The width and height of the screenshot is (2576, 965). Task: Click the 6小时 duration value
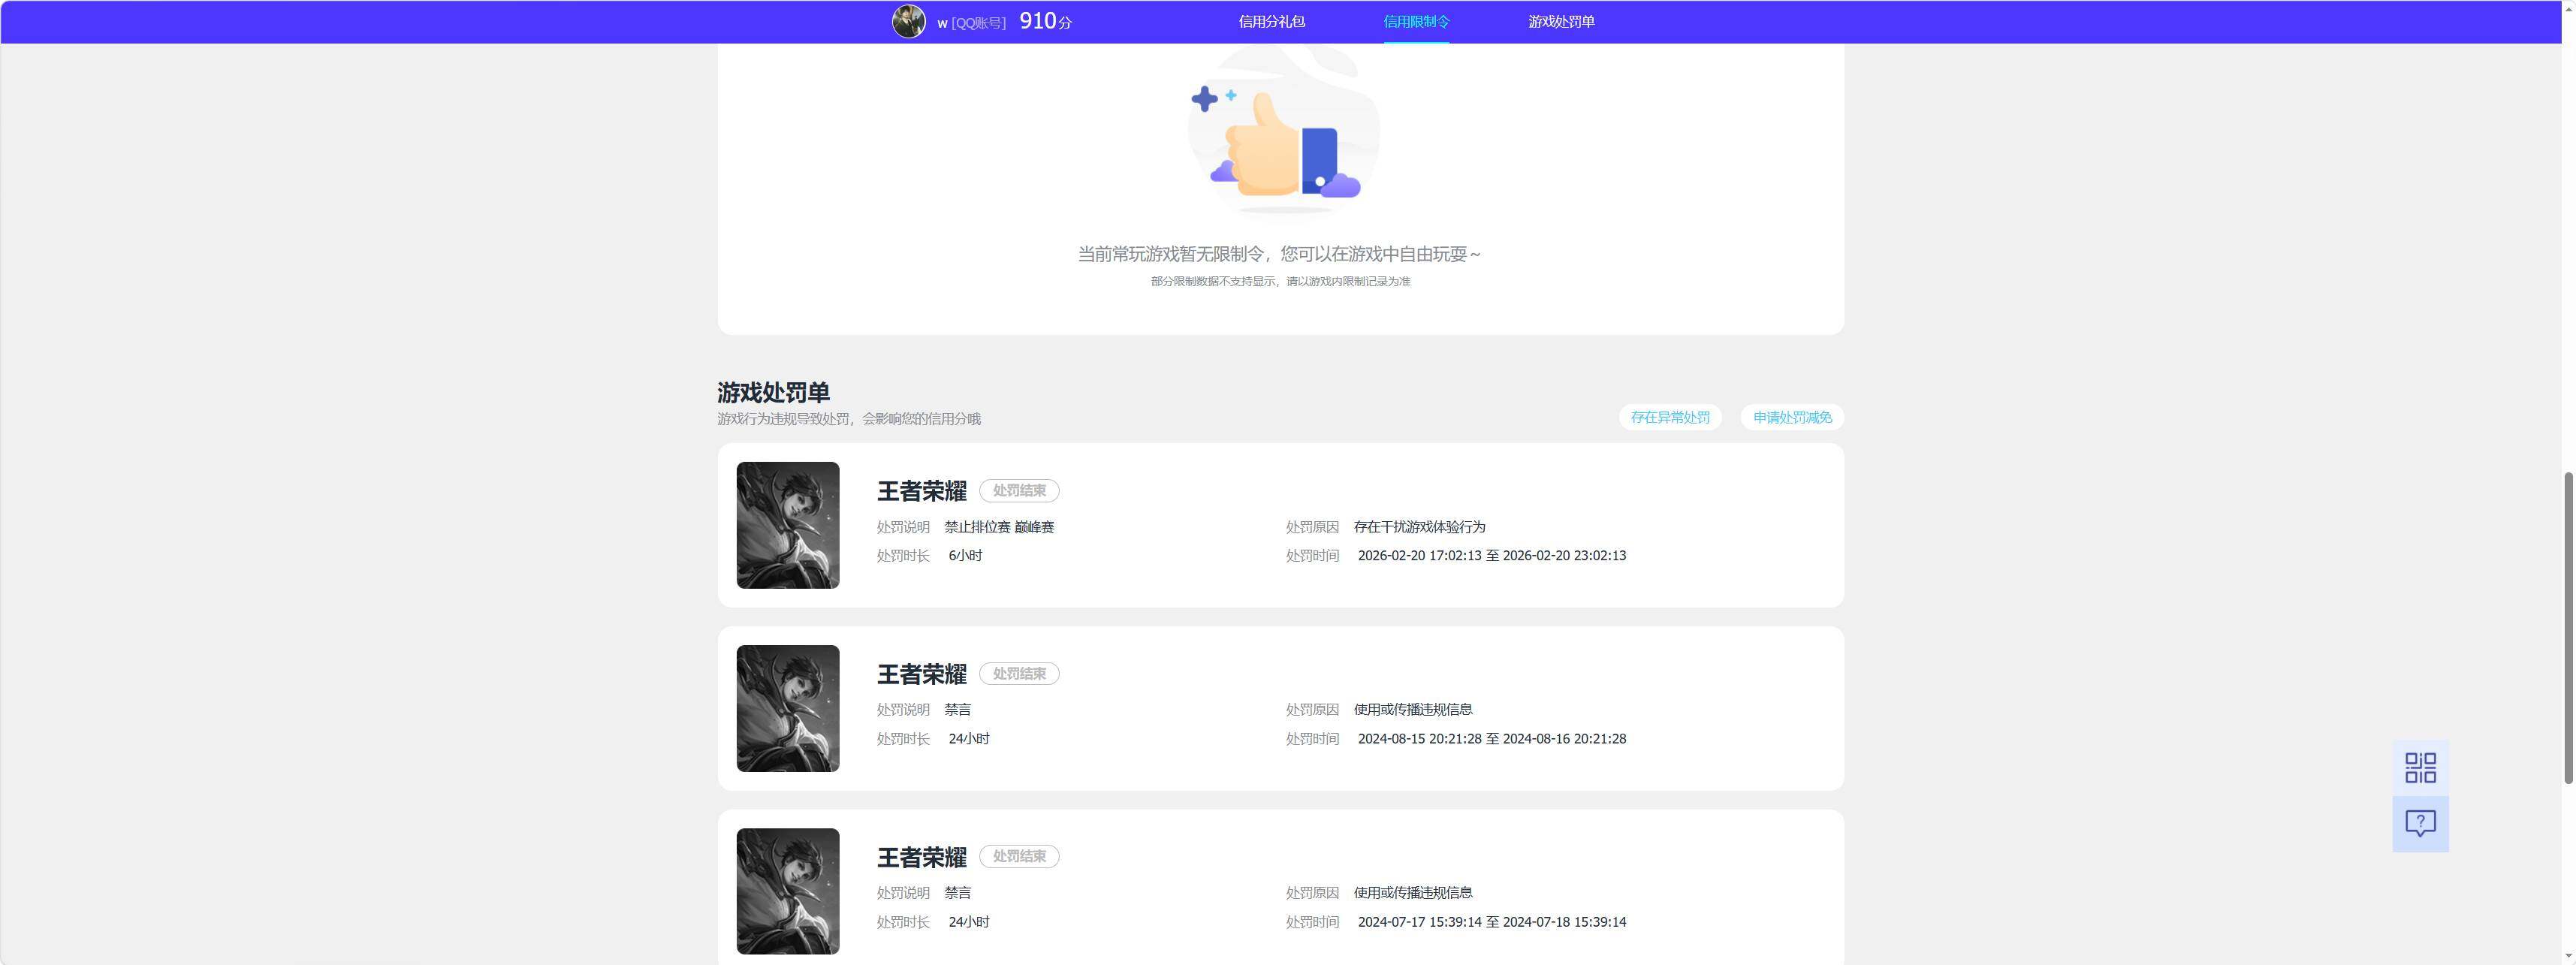(x=965, y=556)
